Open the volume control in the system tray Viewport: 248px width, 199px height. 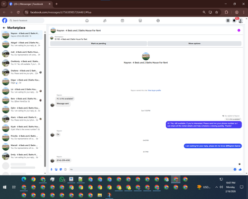221,187
